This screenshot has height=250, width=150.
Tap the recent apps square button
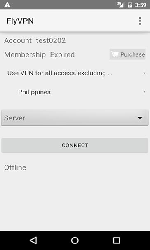click(116, 241)
